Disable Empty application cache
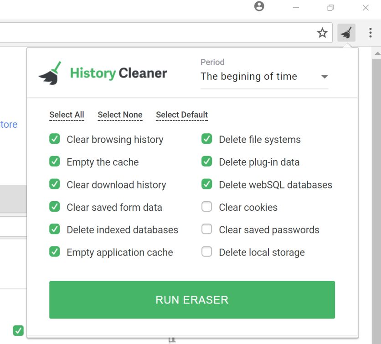The image size is (381, 344). (54, 252)
